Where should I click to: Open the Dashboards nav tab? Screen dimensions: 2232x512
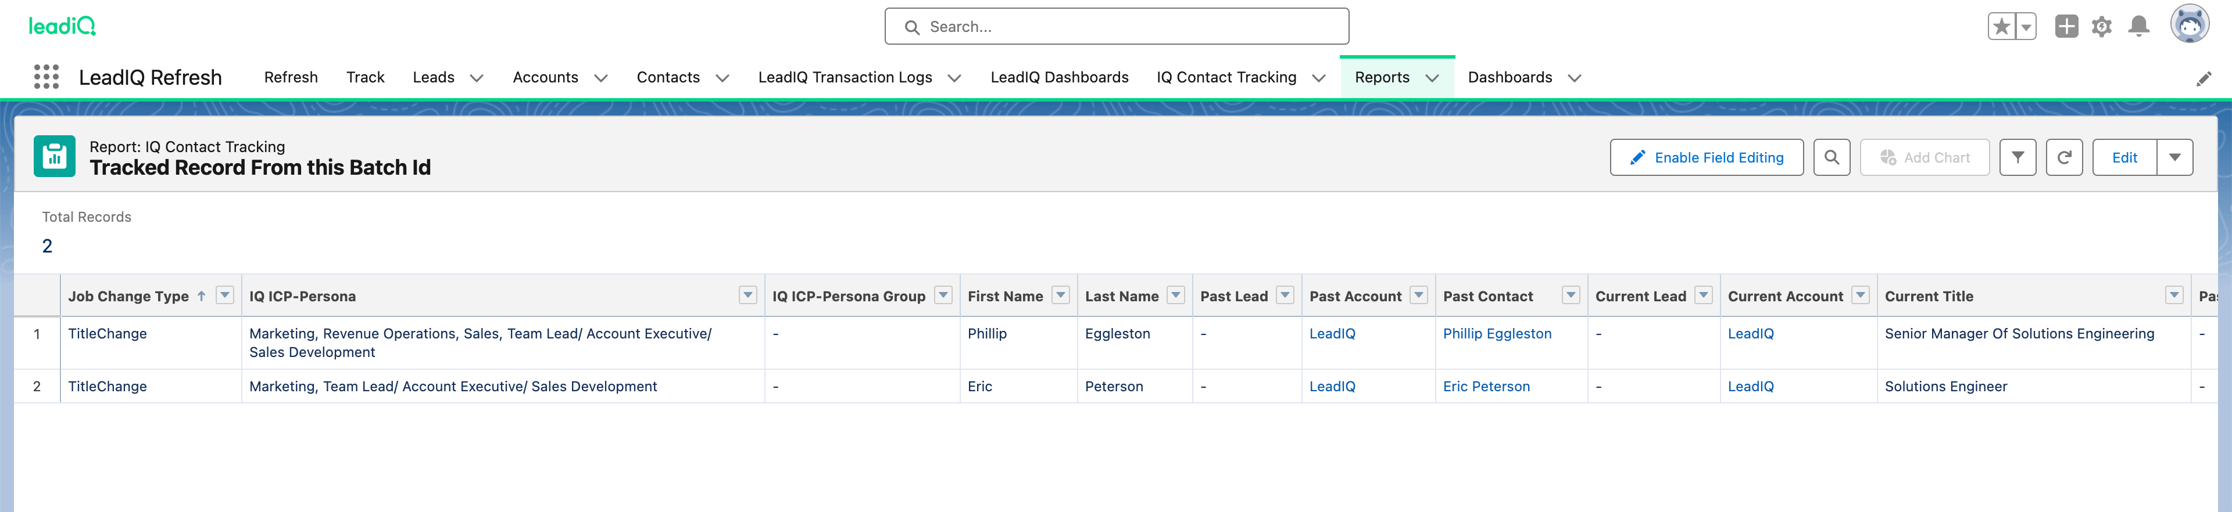click(x=1510, y=78)
